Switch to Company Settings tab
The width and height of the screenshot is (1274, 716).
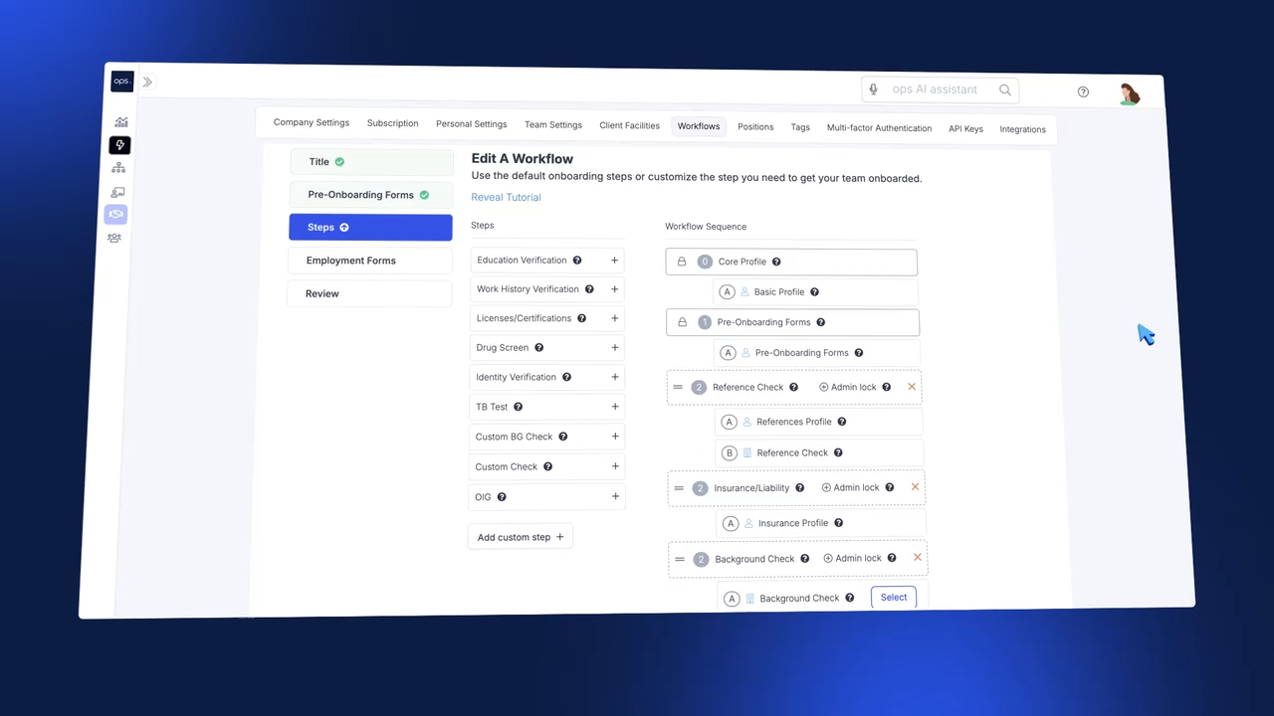[x=312, y=123]
